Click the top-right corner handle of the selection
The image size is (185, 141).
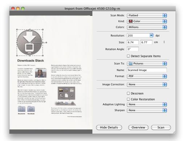(x=43, y=29)
